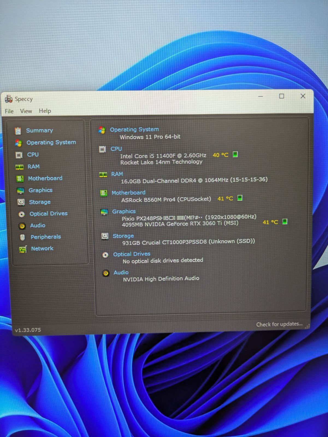Click 4095MB NVIDIA GeForce RTX 3060 Ti text

(x=180, y=224)
